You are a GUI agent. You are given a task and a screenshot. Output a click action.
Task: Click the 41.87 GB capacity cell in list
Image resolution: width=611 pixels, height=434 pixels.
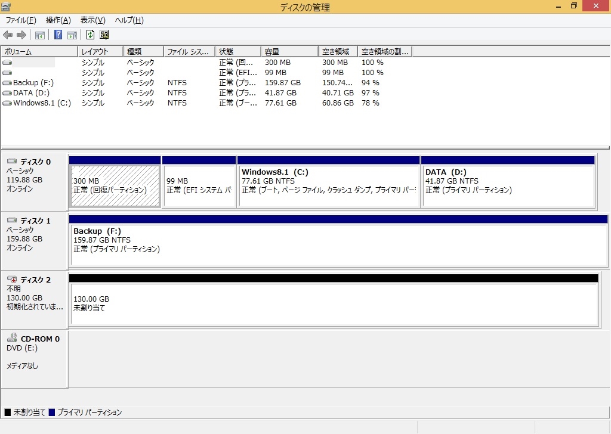click(280, 92)
